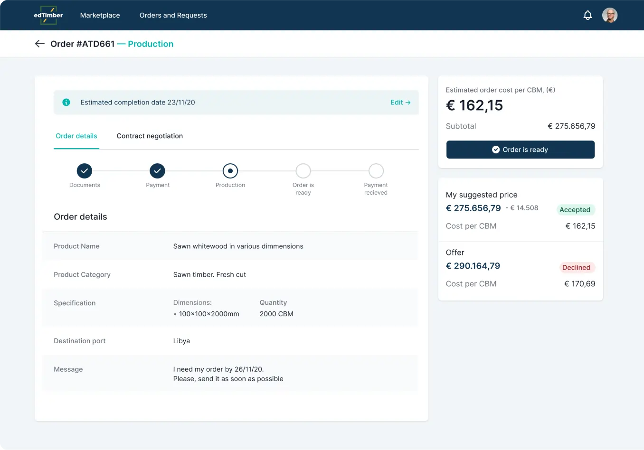This screenshot has width=644, height=450.
Task: Open the notifications bell
Action: 587,15
